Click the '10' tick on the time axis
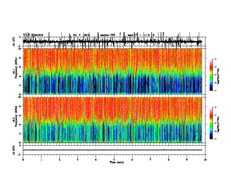 (x=205, y=159)
